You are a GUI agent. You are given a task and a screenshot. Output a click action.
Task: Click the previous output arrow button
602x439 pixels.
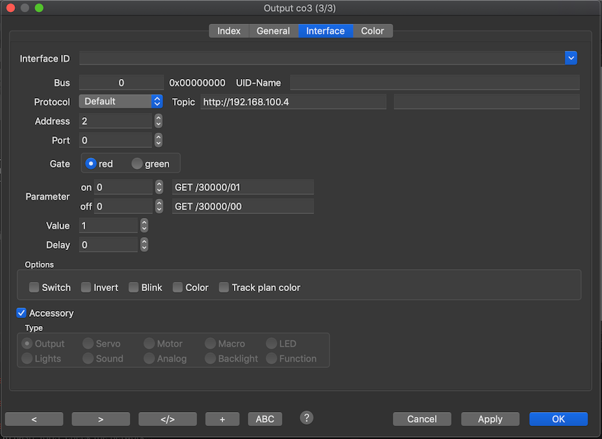pyautogui.click(x=34, y=419)
